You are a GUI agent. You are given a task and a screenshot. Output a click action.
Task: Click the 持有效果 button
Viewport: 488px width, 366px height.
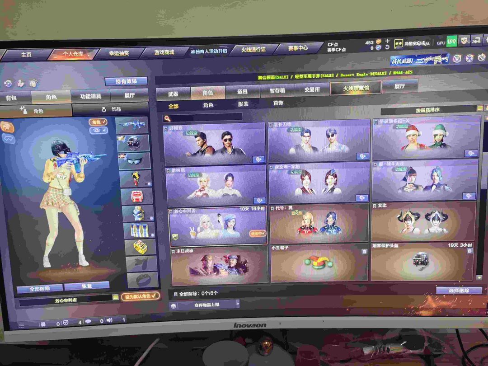(126, 81)
